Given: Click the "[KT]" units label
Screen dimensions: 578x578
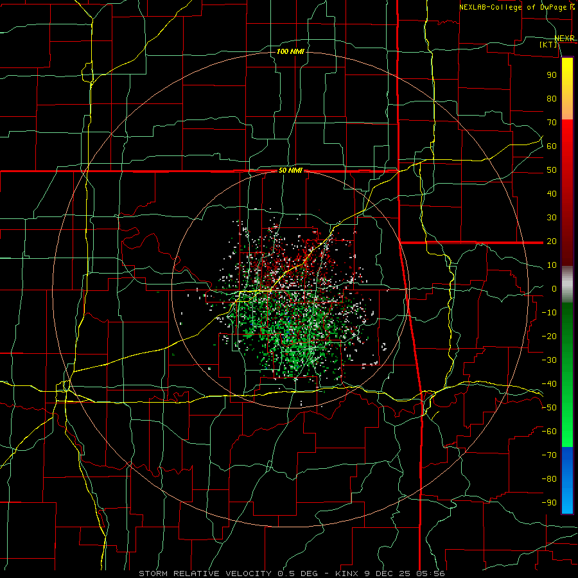Looking at the screenshot, I should pyautogui.click(x=548, y=44).
